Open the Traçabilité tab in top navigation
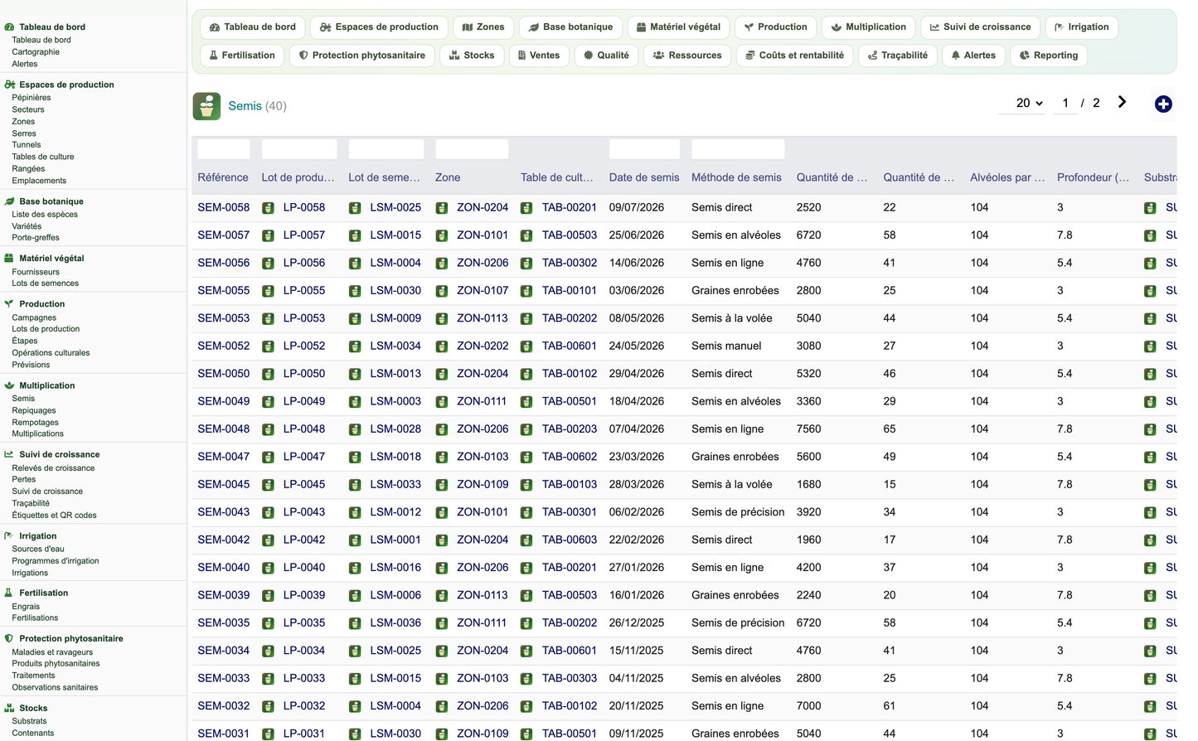The width and height of the screenshot is (1198, 741). [898, 56]
